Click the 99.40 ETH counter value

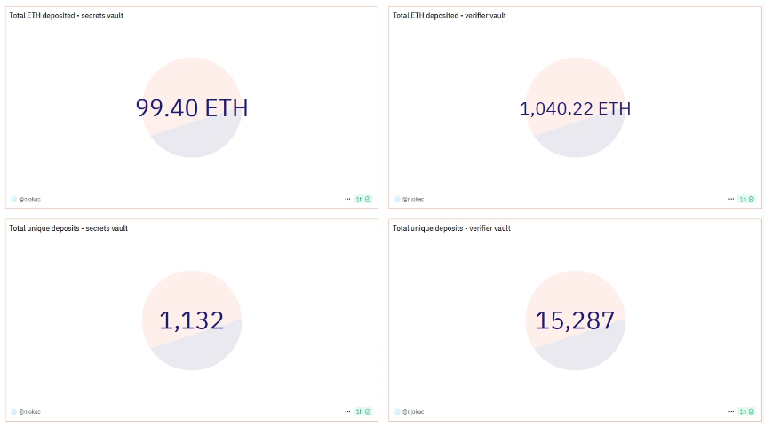(x=192, y=108)
